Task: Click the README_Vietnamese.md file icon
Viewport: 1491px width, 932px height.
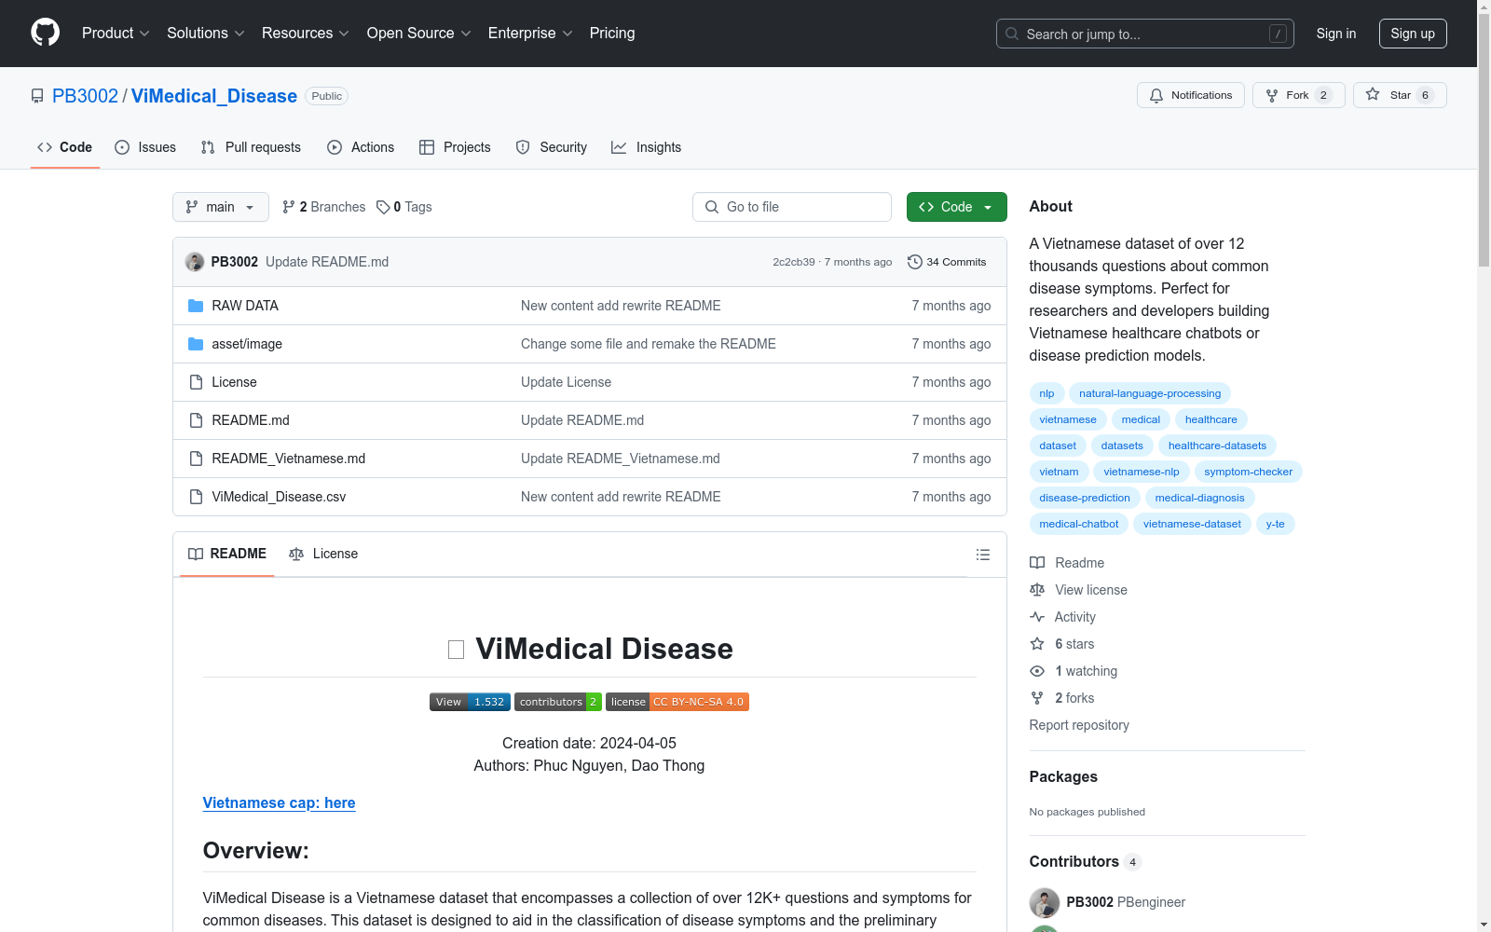Action: pyautogui.click(x=196, y=459)
